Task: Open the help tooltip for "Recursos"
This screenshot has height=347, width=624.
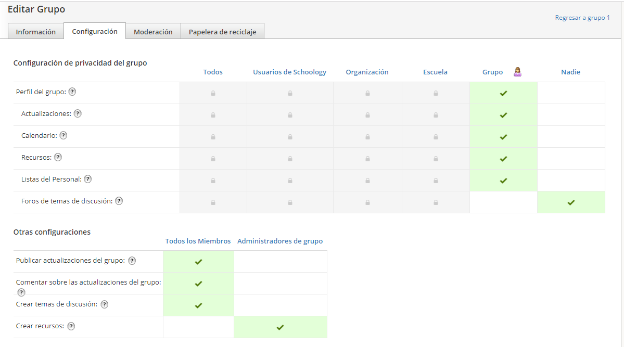Action: click(x=57, y=157)
